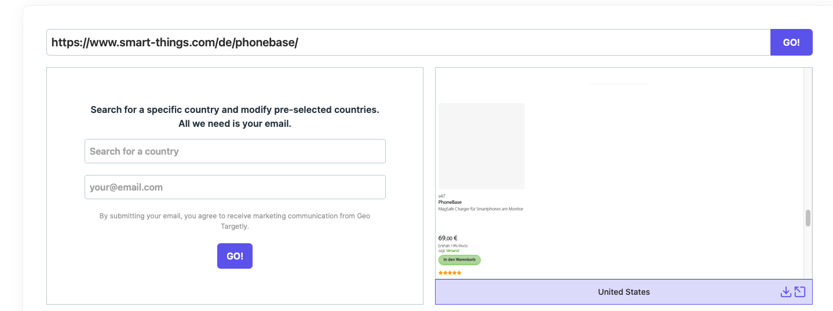Click the your@email.com input field
The image size is (833, 311).
[x=235, y=187]
